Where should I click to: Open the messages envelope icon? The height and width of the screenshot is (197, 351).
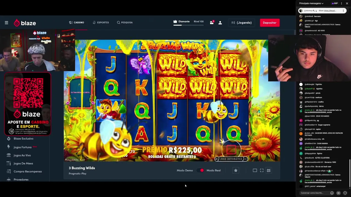(212, 23)
